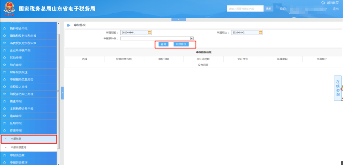Expand 作废申报 menu section
The image size is (343, 165).
click(x=29, y=131)
